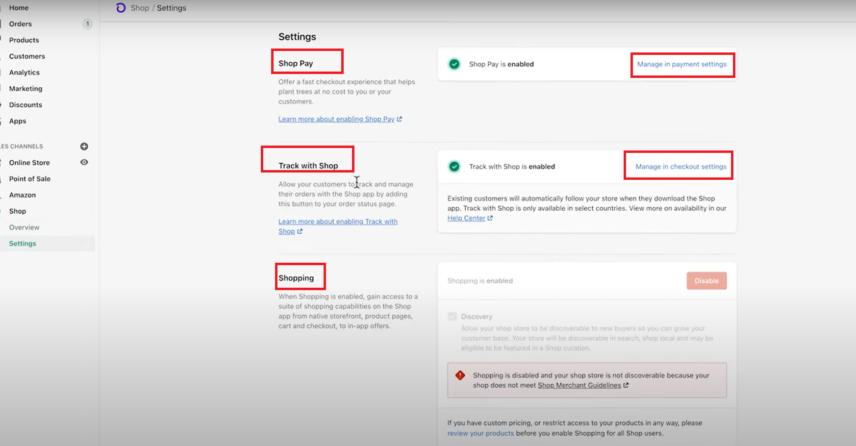The image size is (856, 446).
Task: Select Amazon sales channel
Action: click(x=23, y=195)
